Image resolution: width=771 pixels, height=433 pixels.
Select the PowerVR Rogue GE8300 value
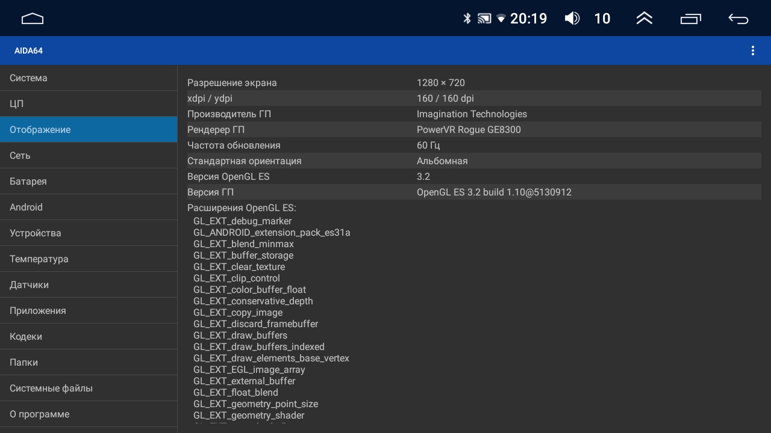tap(469, 130)
